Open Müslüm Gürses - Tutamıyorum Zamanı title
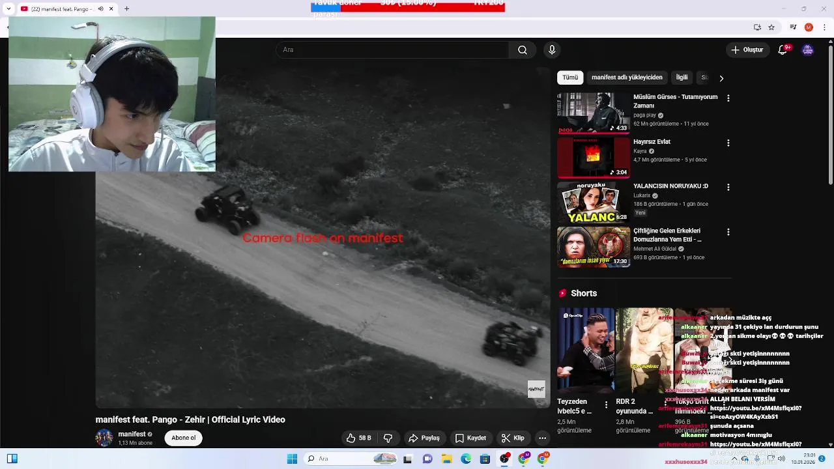The width and height of the screenshot is (834, 469). tap(675, 101)
